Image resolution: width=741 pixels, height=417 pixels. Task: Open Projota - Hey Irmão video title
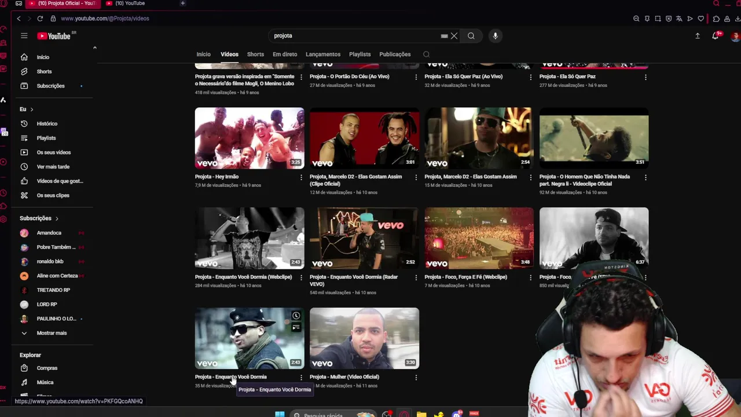tap(217, 177)
